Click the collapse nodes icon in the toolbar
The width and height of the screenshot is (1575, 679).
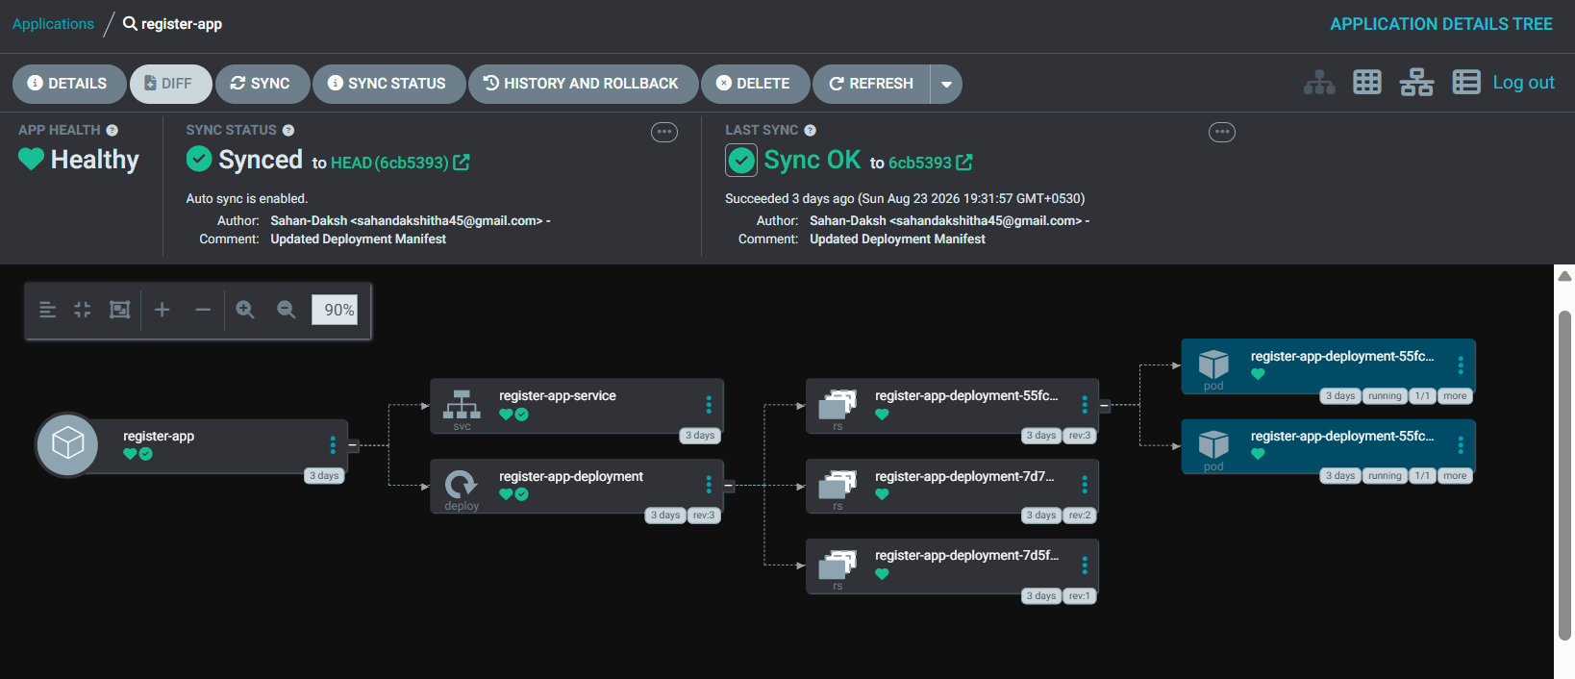coord(83,310)
